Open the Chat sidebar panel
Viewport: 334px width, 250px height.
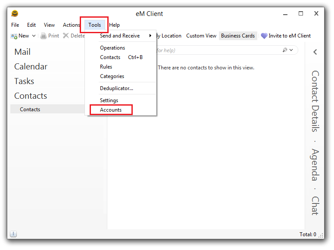tap(315, 206)
